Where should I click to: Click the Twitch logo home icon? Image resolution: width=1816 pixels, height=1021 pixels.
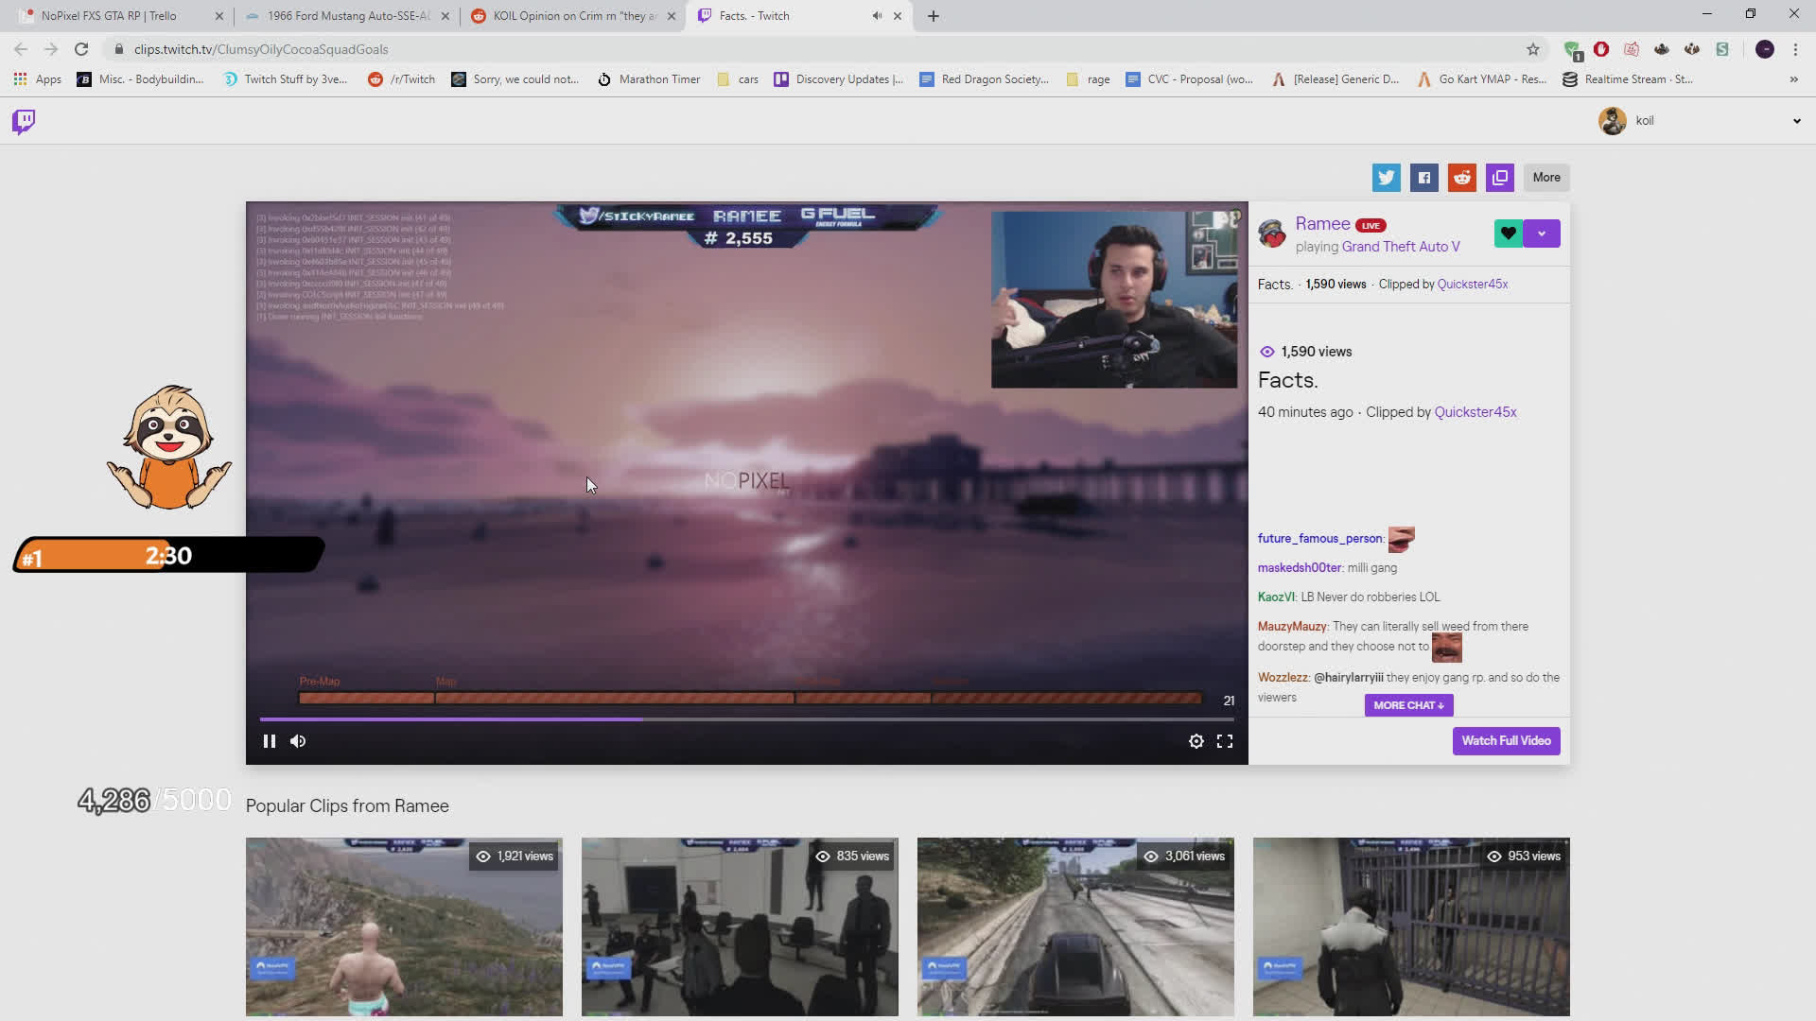point(24,121)
